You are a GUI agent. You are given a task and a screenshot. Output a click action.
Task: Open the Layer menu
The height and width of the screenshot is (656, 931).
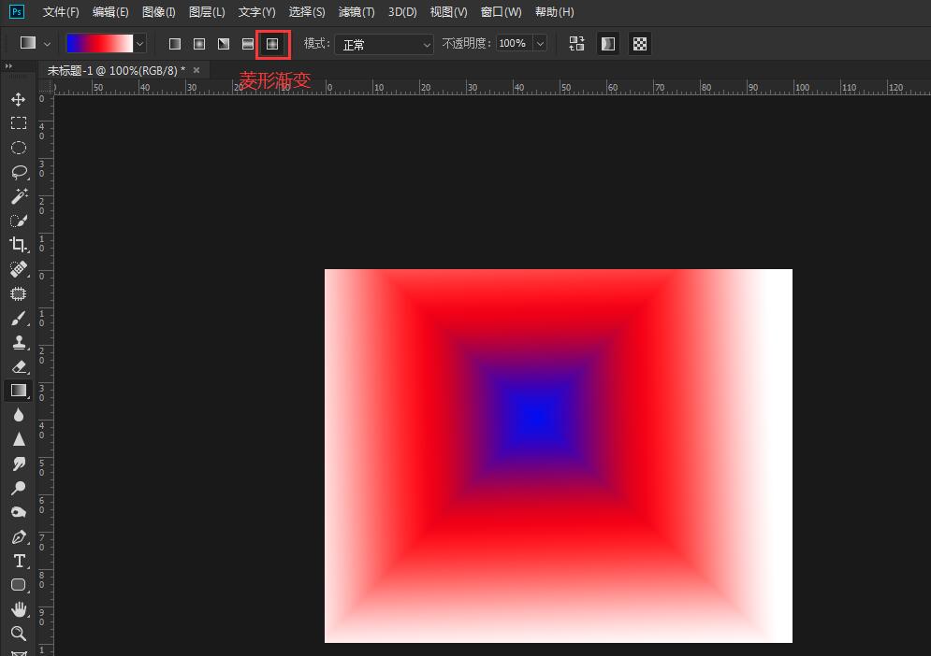pos(207,12)
